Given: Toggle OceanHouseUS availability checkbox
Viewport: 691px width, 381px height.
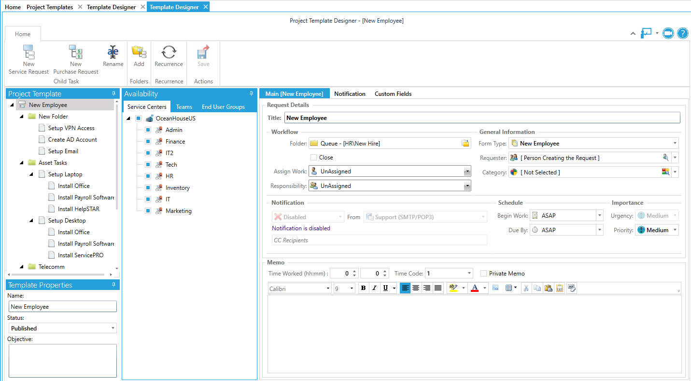Looking at the screenshot, I should coord(139,118).
